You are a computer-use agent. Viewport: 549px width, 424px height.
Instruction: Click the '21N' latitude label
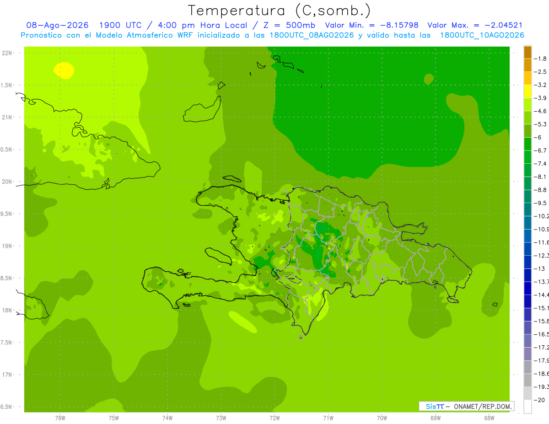[x=7, y=117]
